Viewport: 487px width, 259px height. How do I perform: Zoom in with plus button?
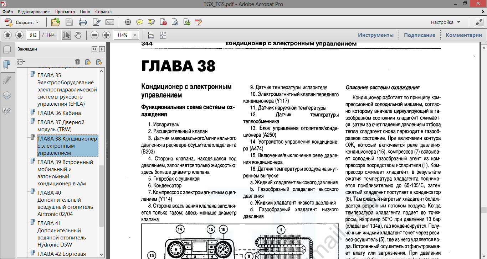click(106, 35)
